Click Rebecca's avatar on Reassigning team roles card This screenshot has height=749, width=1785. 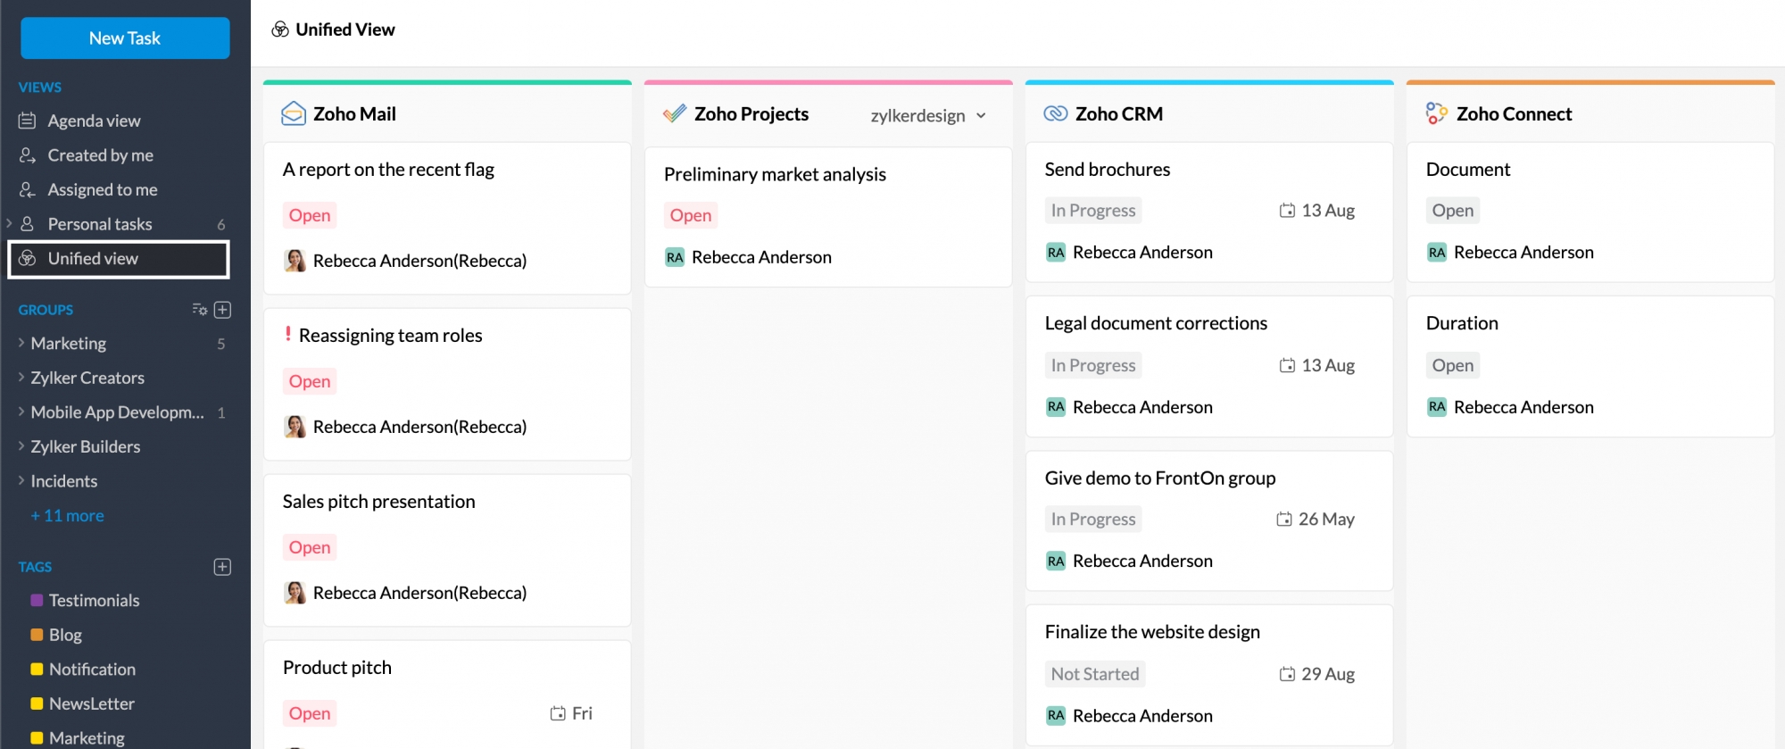coord(295,427)
